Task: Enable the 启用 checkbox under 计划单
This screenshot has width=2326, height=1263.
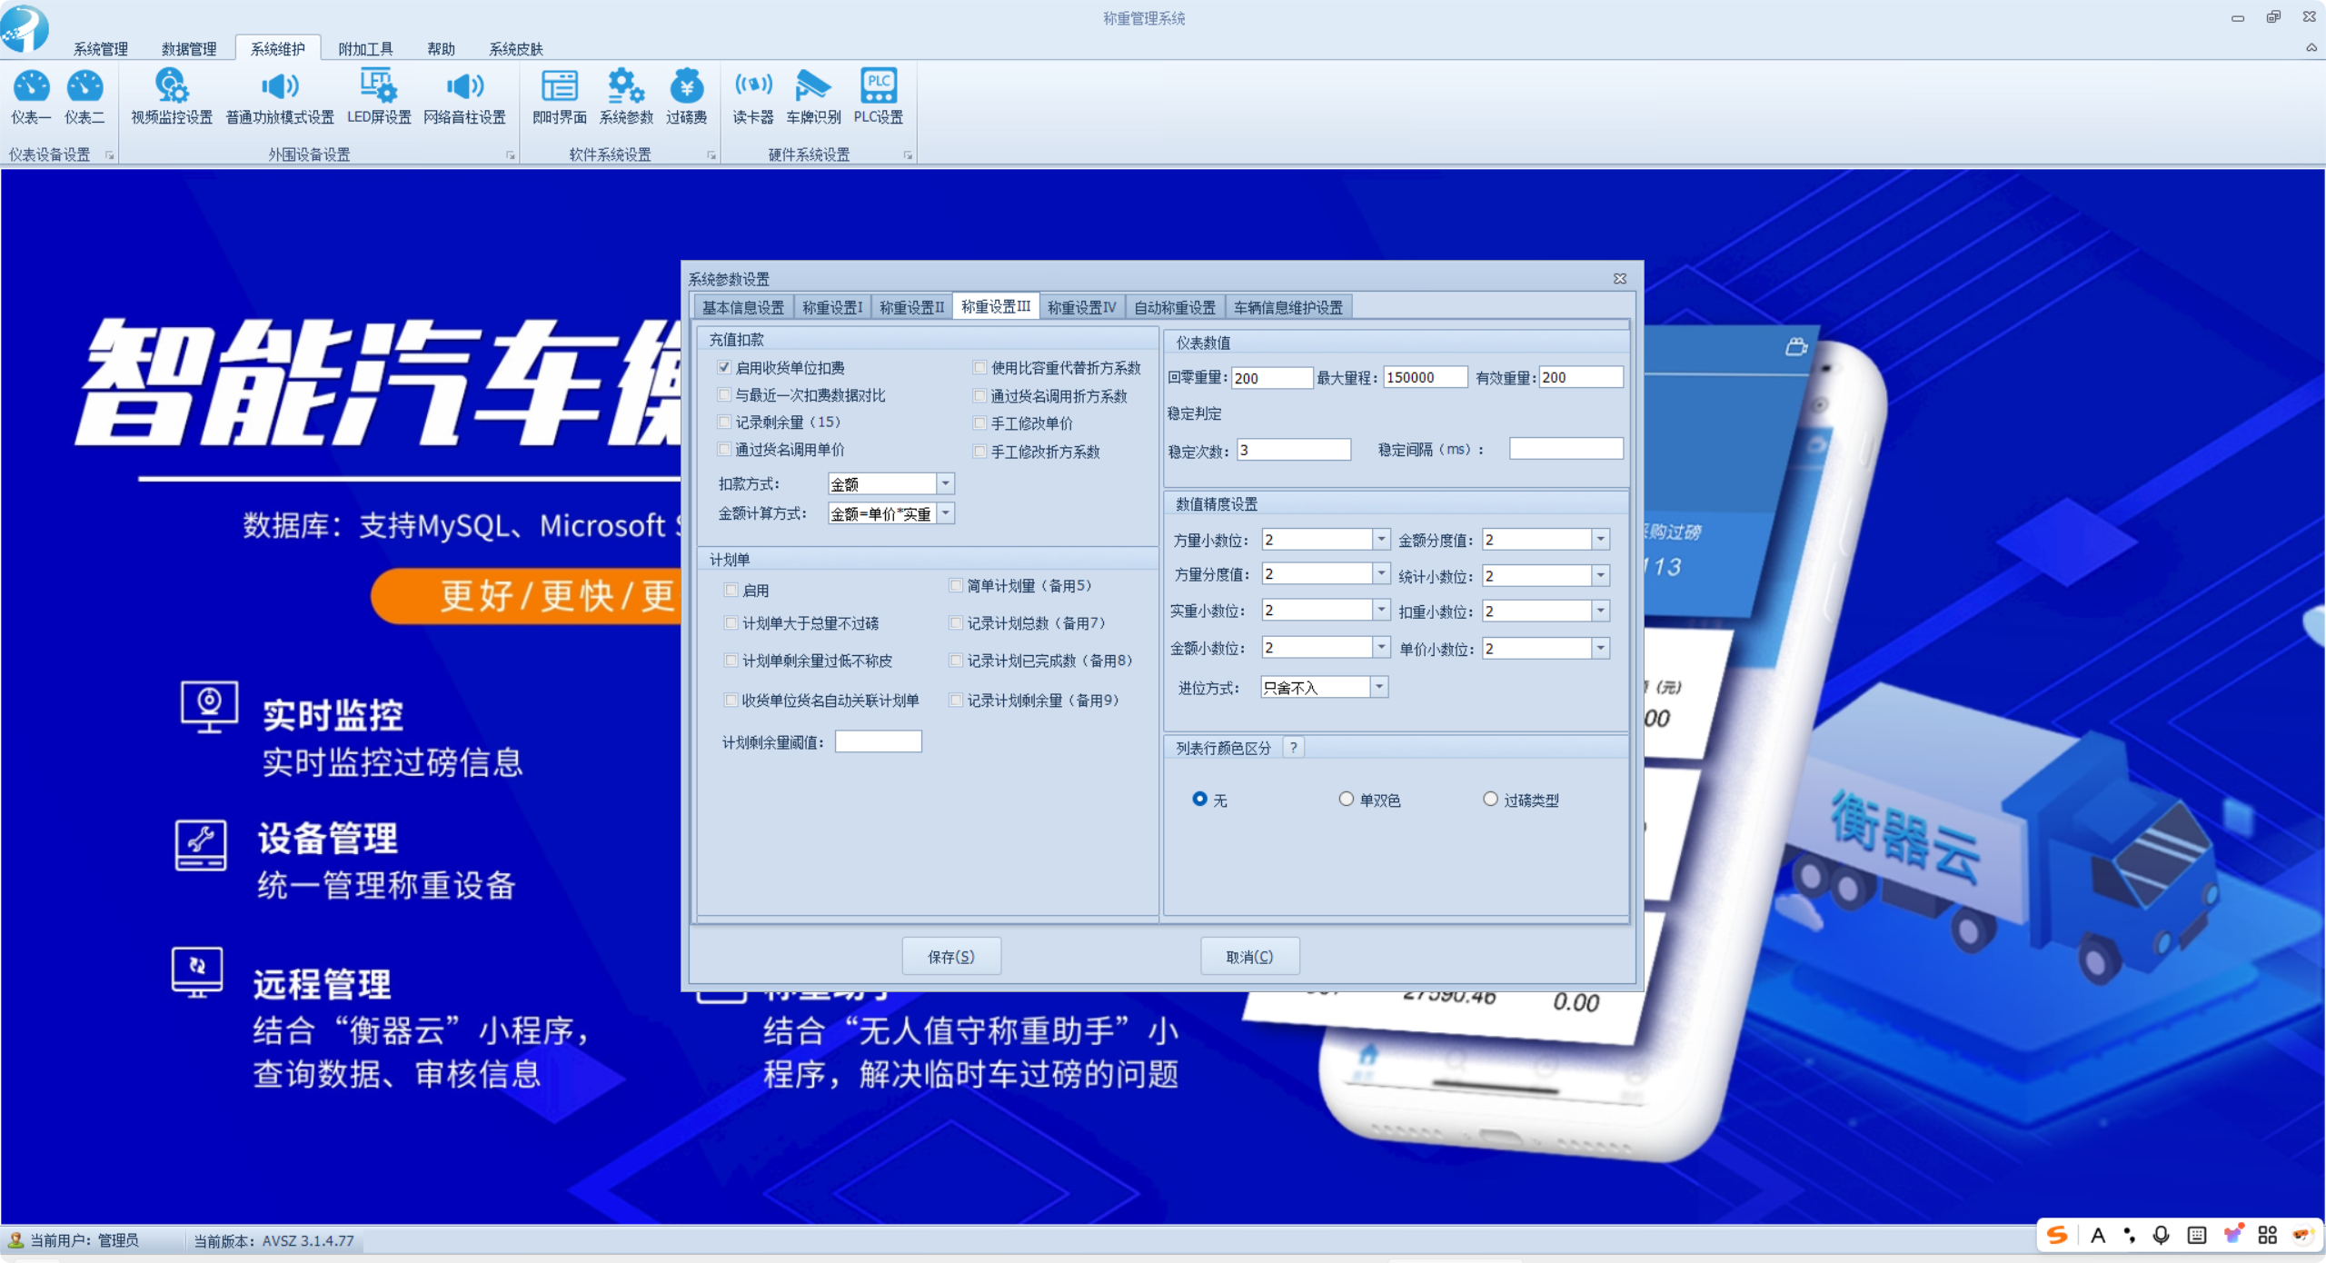Action: click(731, 591)
